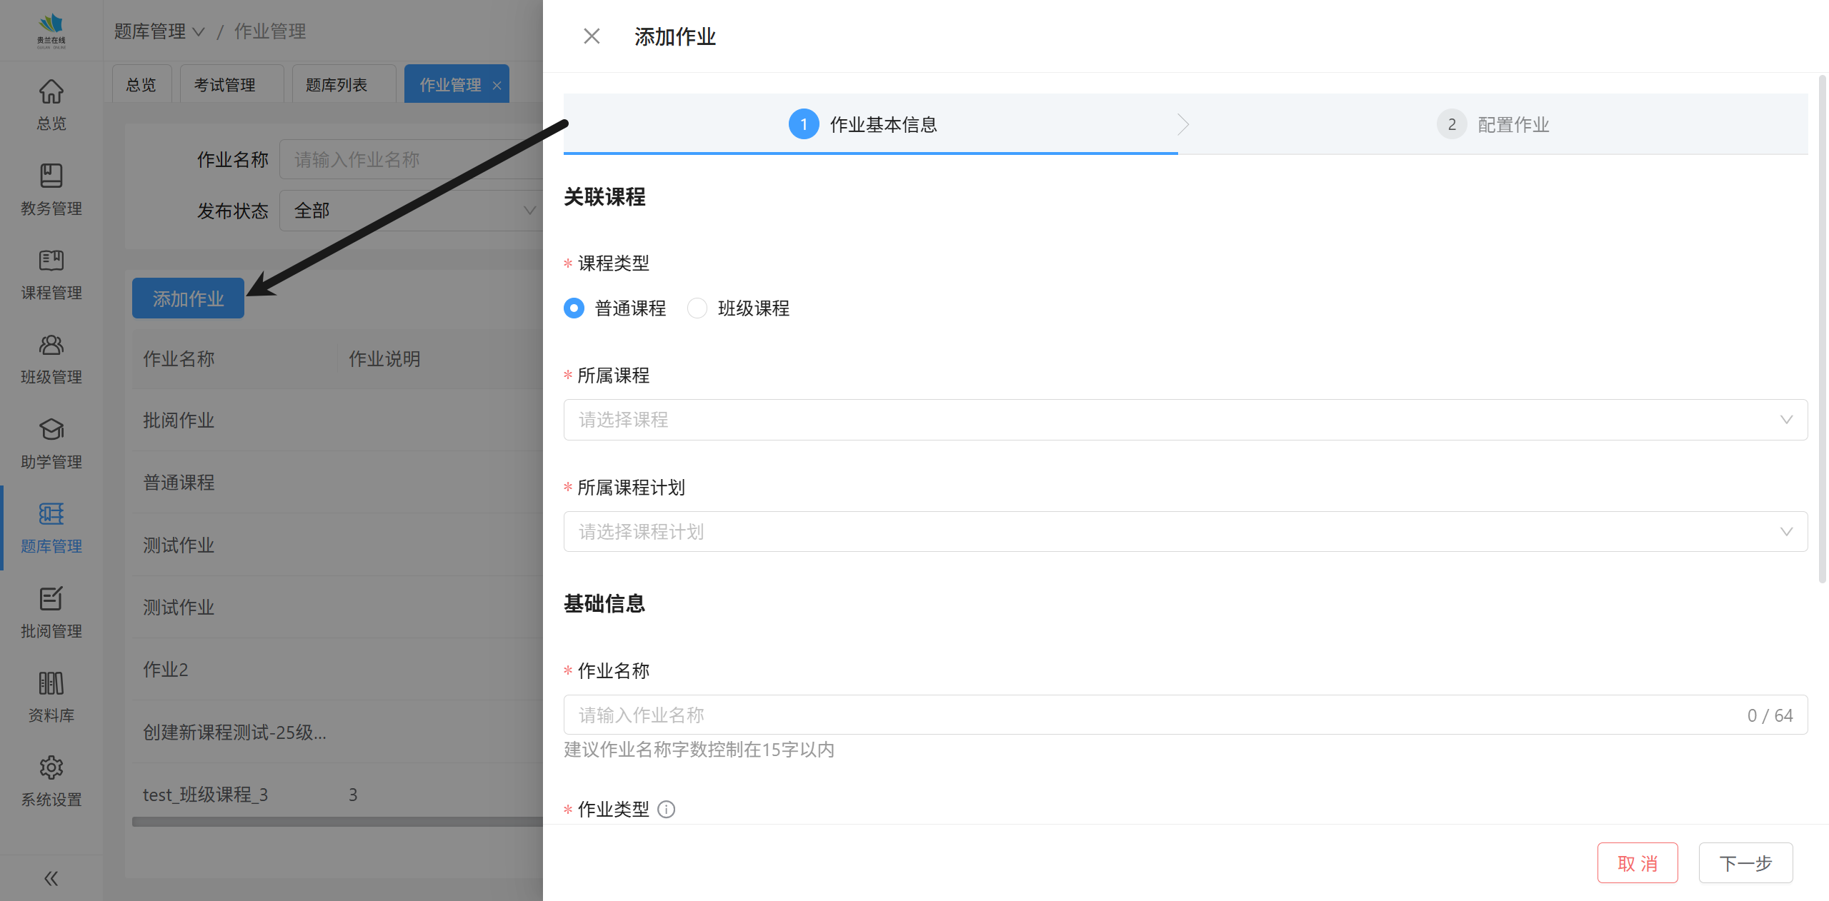Image resolution: width=1829 pixels, height=901 pixels.
Task: Open 系统设置 gear icon
Action: point(51,768)
